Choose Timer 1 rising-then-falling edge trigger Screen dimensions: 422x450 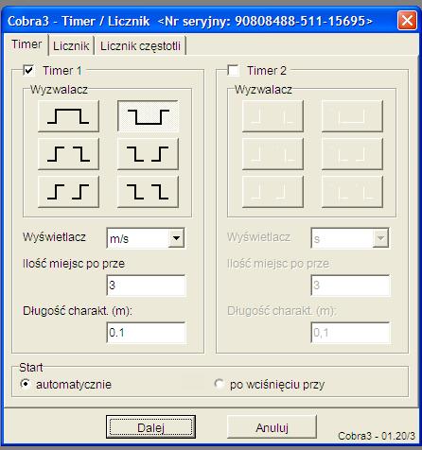click(x=68, y=154)
